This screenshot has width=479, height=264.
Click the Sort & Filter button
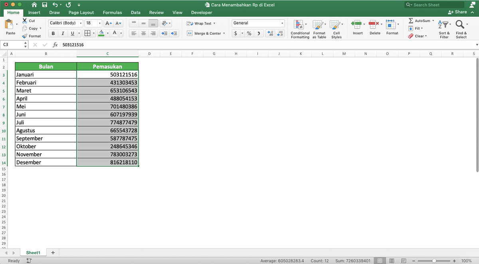[x=444, y=29]
